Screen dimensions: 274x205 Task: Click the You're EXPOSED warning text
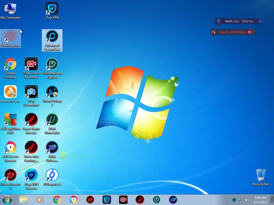(233, 32)
